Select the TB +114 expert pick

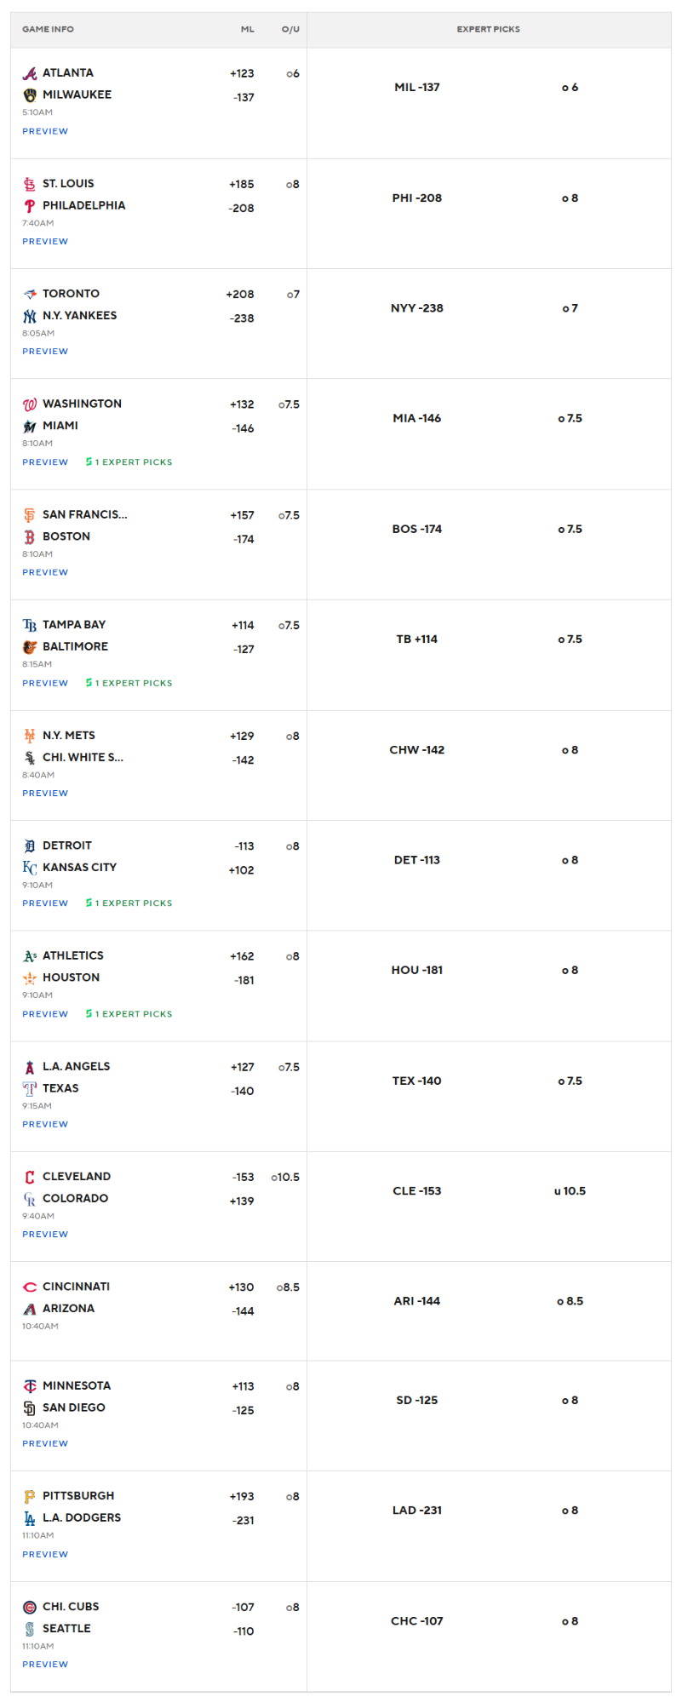(x=417, y=639)
